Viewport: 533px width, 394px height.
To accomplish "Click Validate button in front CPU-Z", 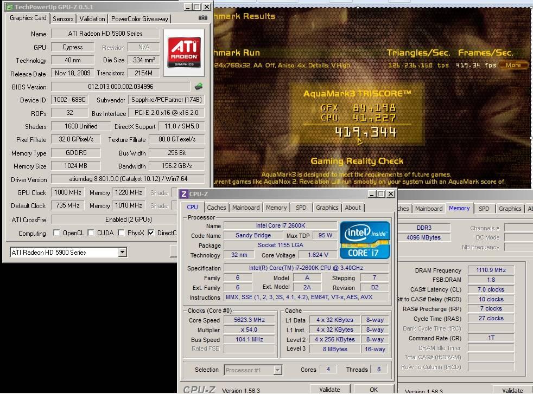I will pyautogui.click(x=329, y=389).
